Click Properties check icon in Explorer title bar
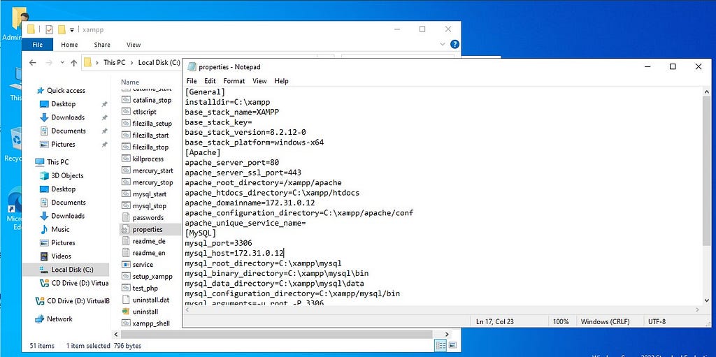716x357 pixels. tap(50, 29)
